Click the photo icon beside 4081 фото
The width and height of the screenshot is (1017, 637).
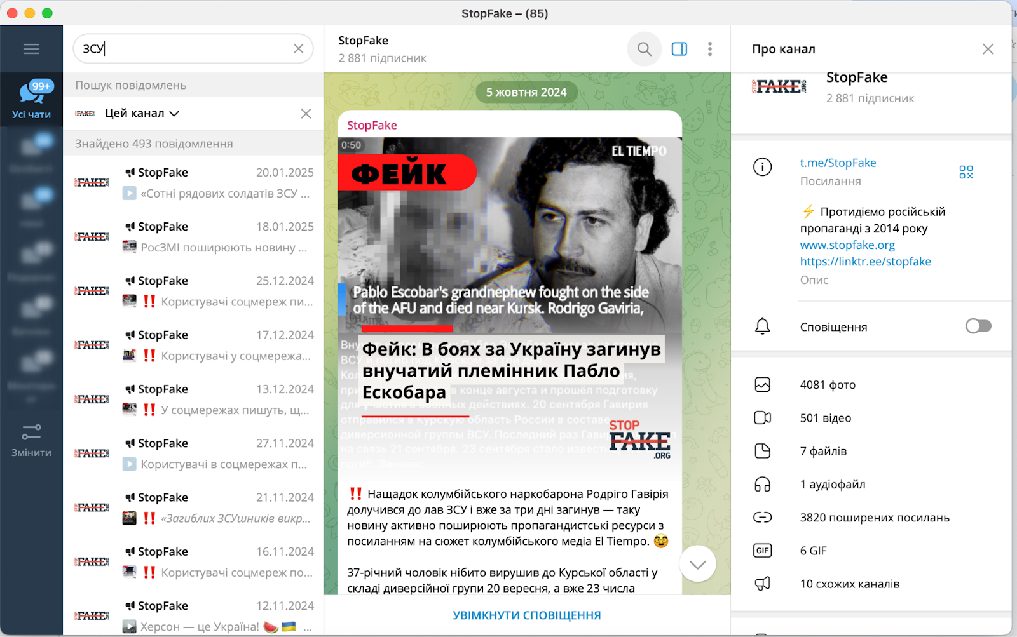pos(762,385)
